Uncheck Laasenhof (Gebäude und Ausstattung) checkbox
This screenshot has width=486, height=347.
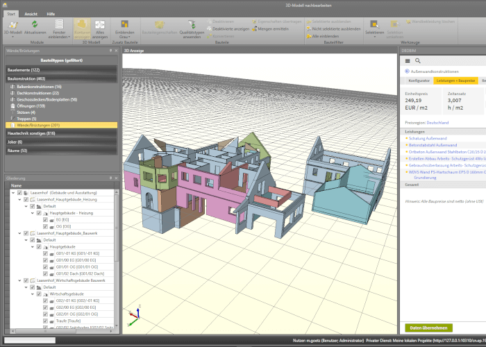(x=19, y=193)
